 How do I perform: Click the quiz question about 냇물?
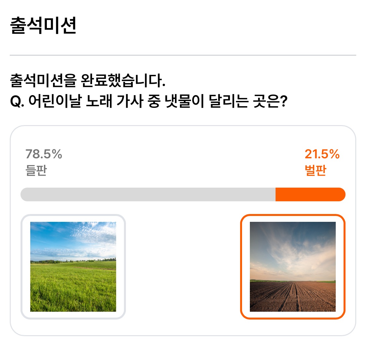[149, 101]
